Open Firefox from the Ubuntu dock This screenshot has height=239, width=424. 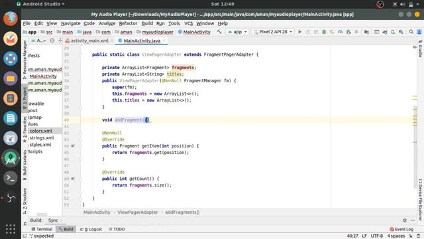pyautogui.click(x=11, y=19)
